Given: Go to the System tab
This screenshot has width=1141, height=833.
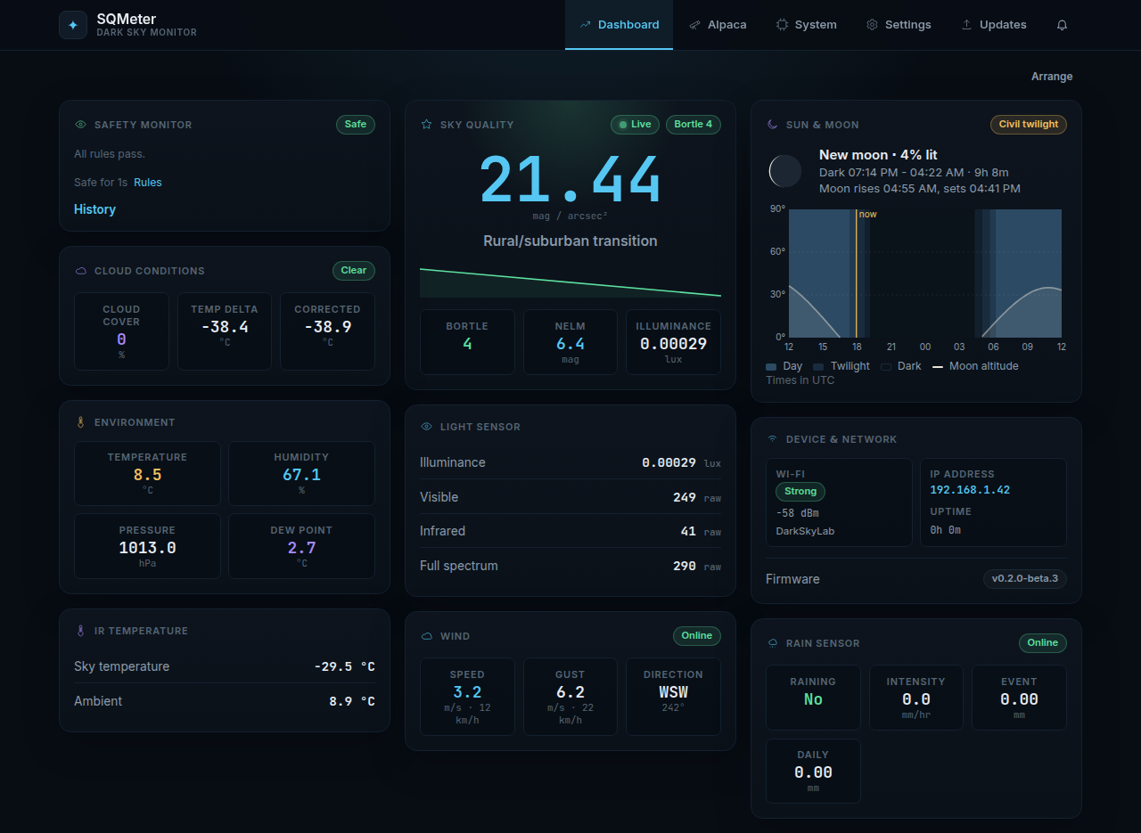Looking at the screenshot, I should tap(807, 25).
